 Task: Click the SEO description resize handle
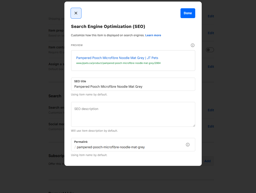pos(194,125)
